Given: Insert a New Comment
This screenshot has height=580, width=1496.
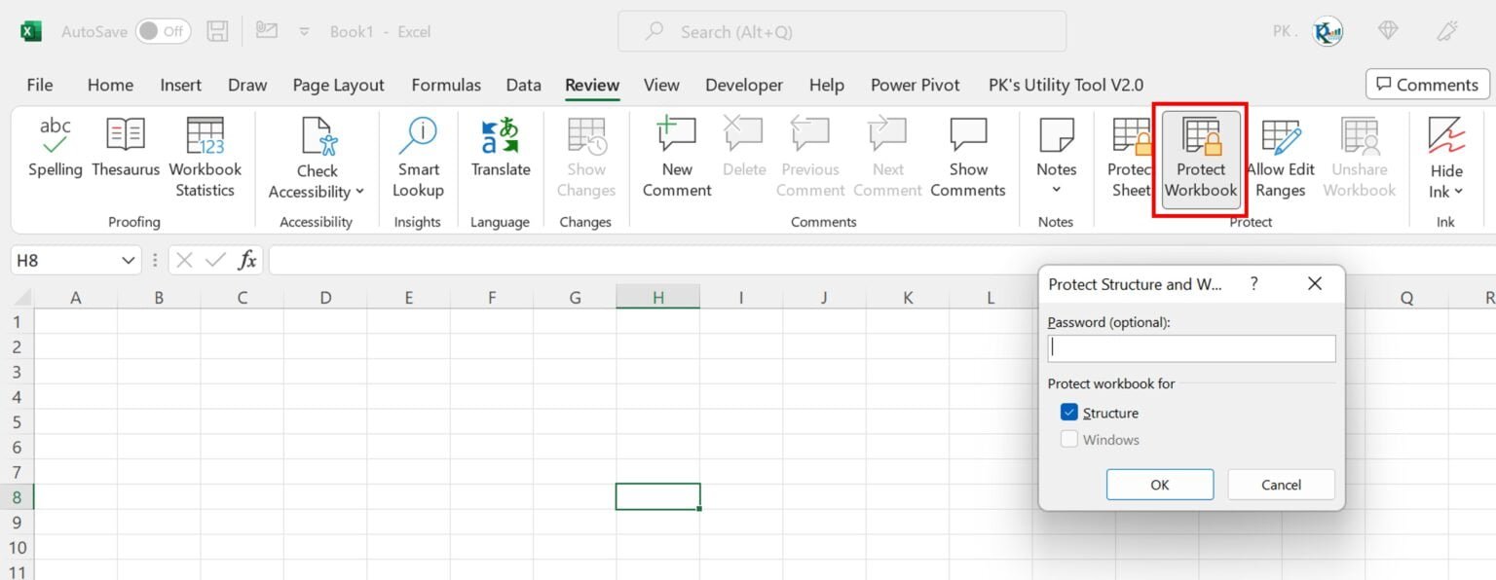Looking at the screenshot, I should click(675, 154).
